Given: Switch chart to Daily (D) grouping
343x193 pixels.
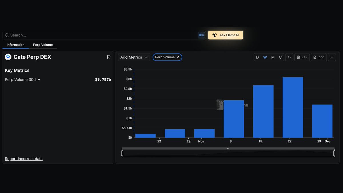Looking at the screenshot, I should click(257, 57).
